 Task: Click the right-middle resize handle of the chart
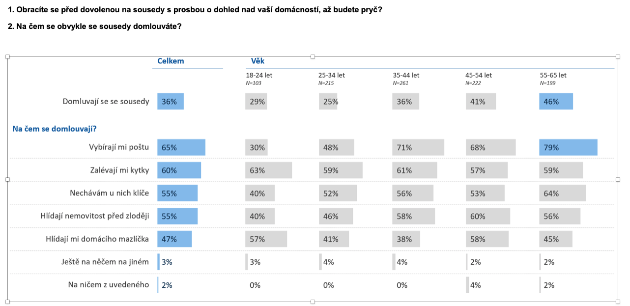618,179
